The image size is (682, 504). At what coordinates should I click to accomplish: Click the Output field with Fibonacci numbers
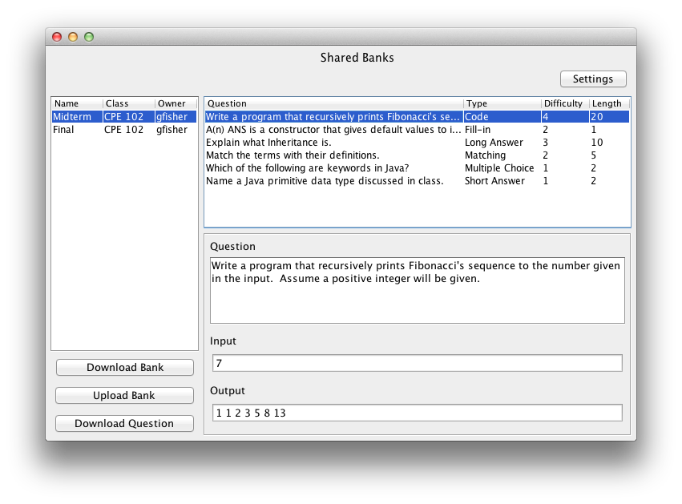pos(417,413)
